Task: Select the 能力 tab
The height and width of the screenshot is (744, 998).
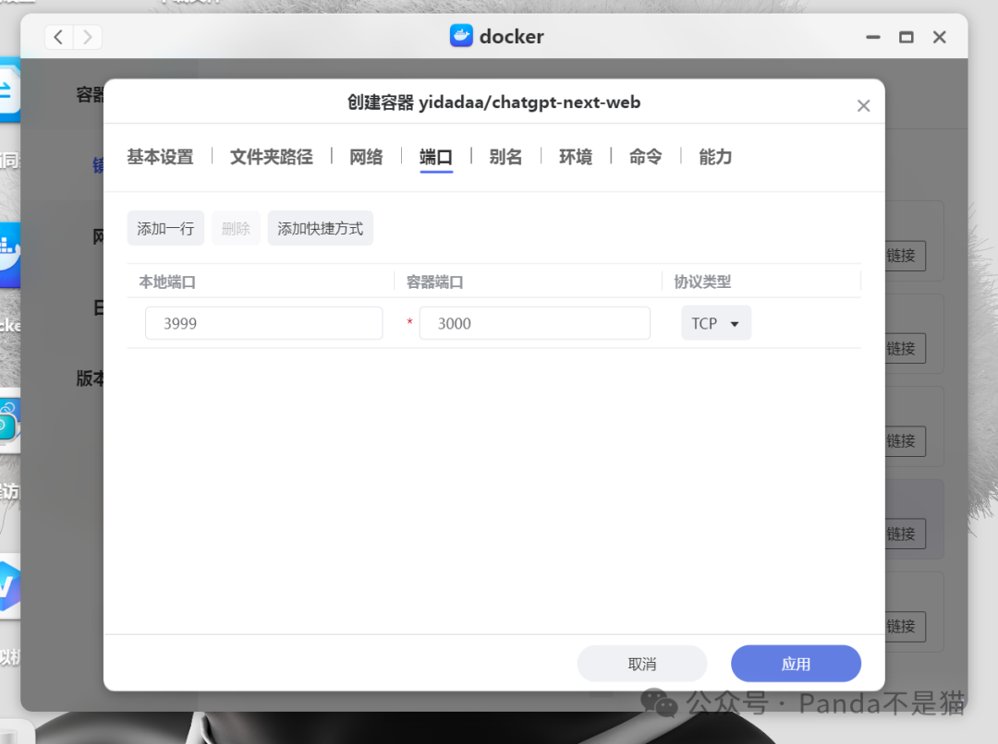Action: click(x=714, y=157)
